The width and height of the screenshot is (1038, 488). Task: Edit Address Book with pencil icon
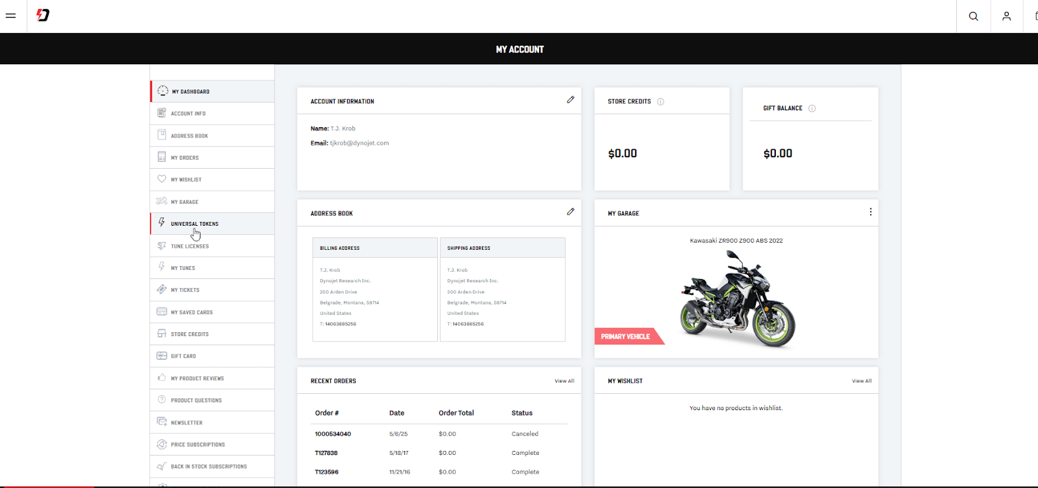pyautogui.click(x=570, y=212)
